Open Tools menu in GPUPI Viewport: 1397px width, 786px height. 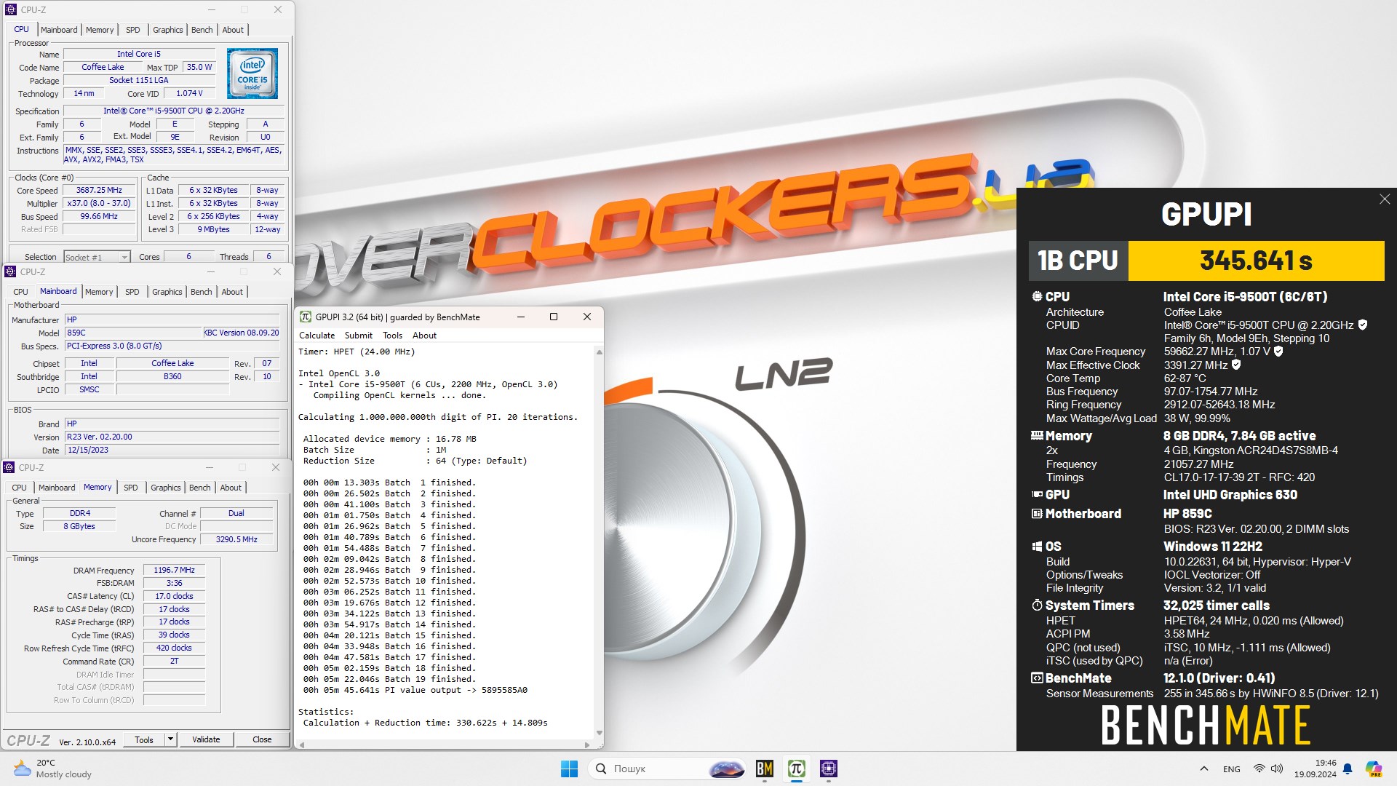[392, 336]
